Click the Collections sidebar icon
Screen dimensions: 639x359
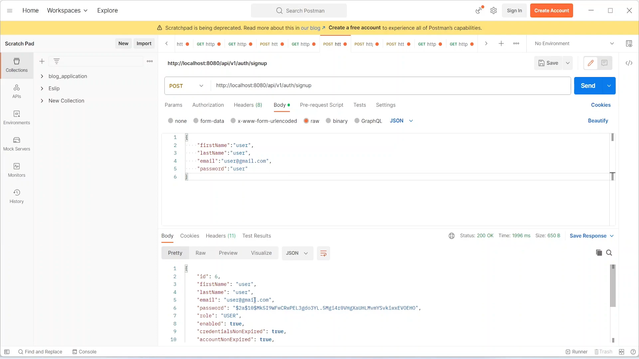click(x=17, y=65)
